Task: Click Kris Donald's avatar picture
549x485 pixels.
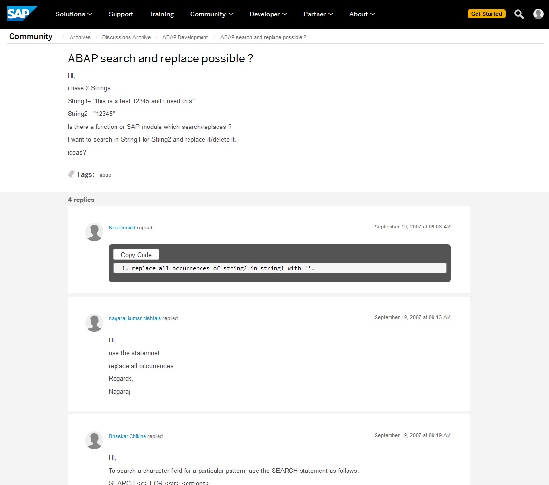Action: click(x=94, y=232)
